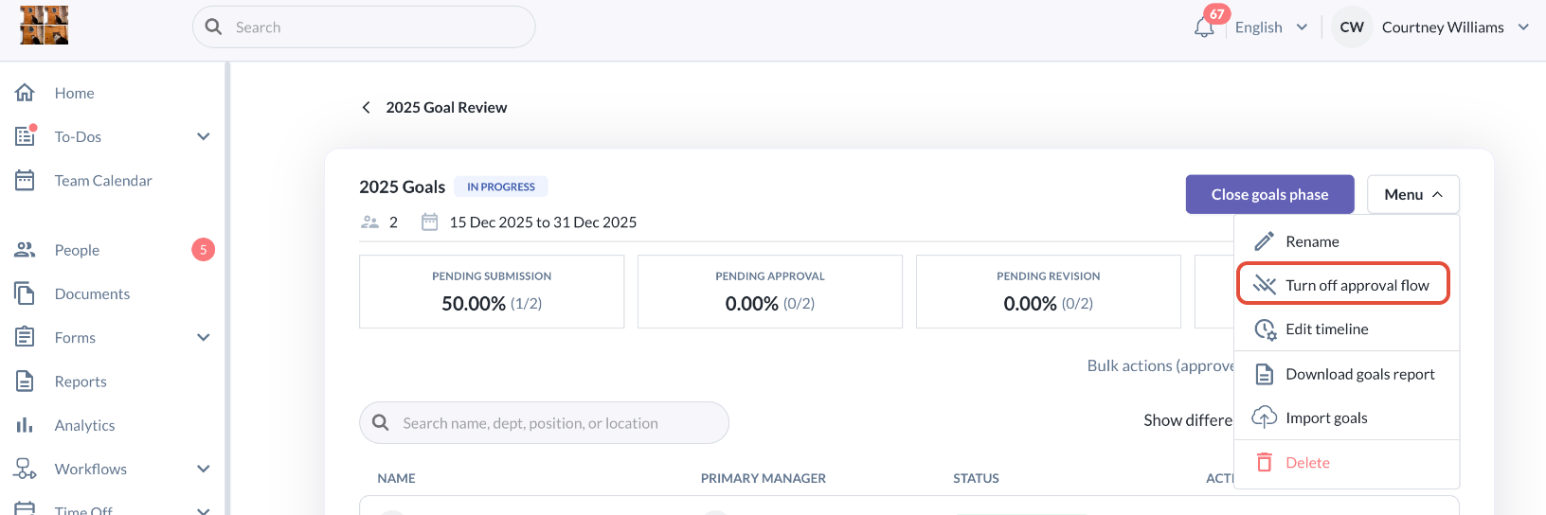Click the People icon in sidebar
1546x515 pixels.
click(25, 250)
